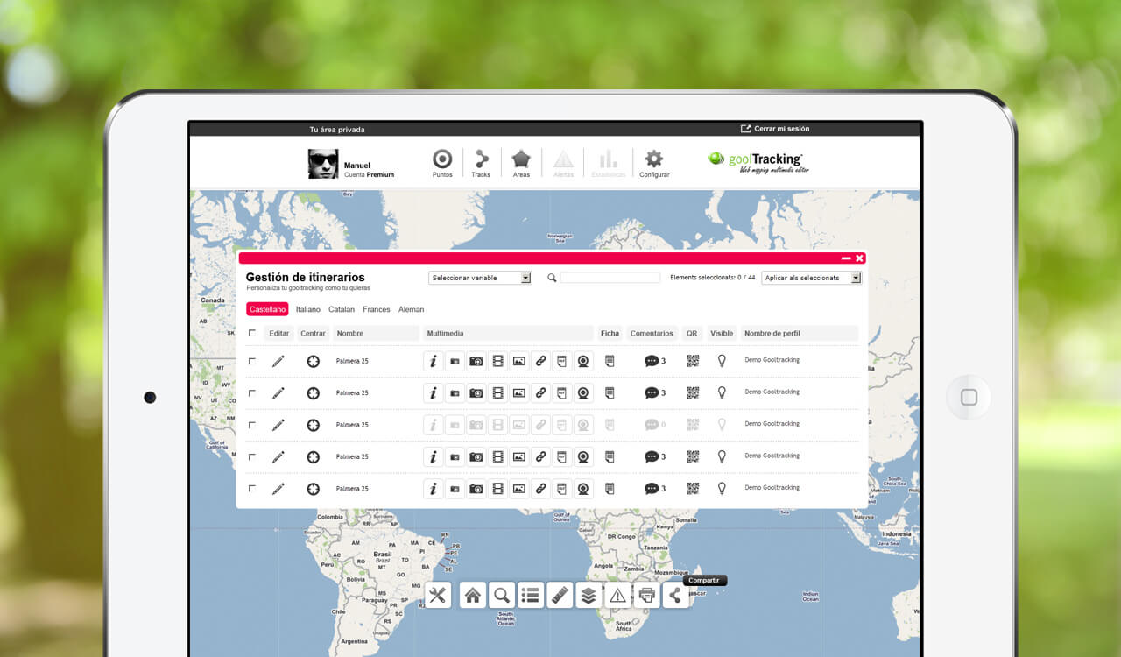Open the Areas section
The image size is (1121, 657).
(521, 162)
